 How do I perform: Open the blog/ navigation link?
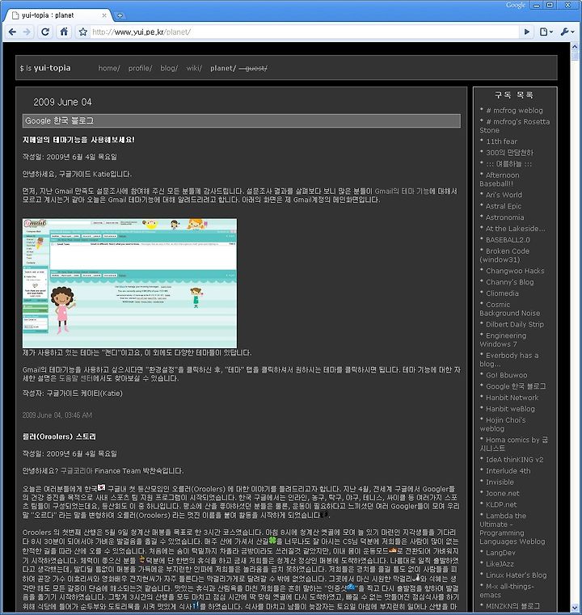[x=169, y=68]
